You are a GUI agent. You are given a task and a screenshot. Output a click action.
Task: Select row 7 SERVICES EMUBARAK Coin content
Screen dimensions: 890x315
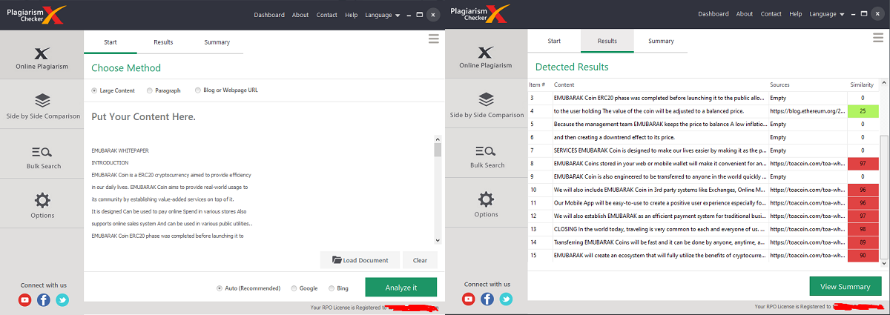(703, 150)
